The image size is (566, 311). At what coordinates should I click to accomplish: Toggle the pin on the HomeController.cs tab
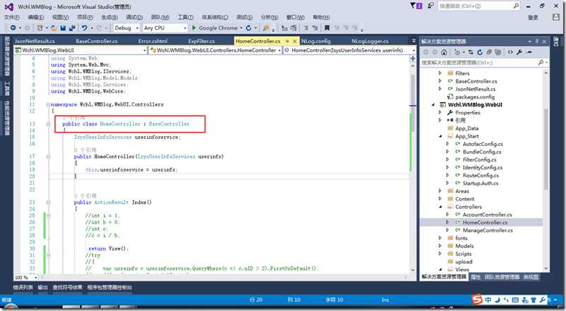287,41
